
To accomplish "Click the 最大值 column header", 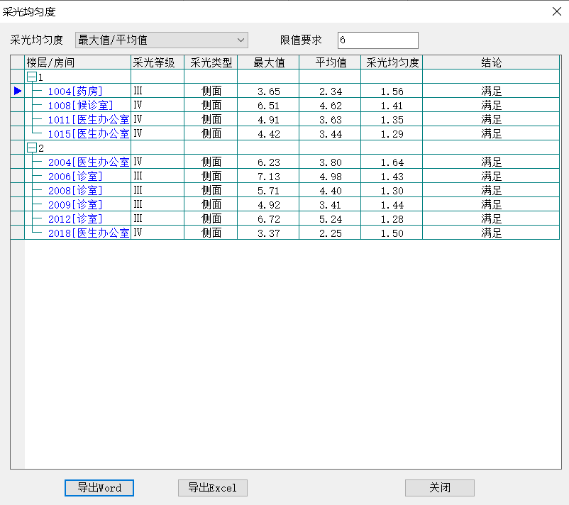I will (x=268, y=62).
